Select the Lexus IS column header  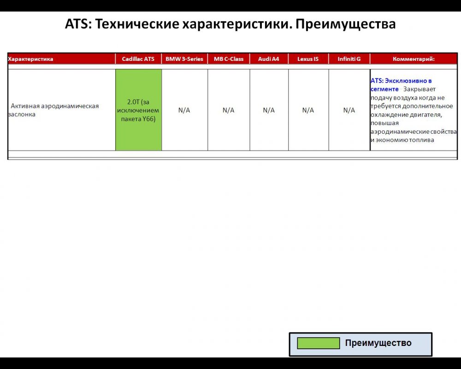coord(307,59)
